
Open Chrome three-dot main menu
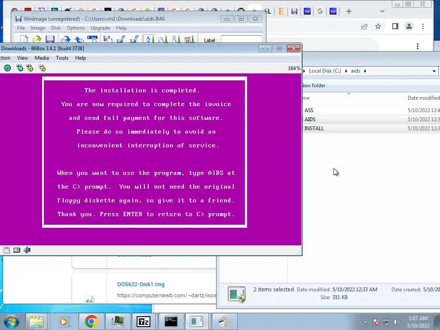423,26
